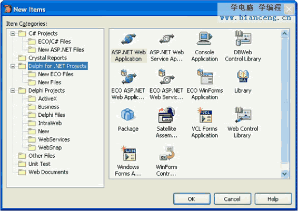Image resolution: width=298 pixels, height=211 pixels.
Task: Collapse the C# Projects tree node
Action: (x=13, y=34)
